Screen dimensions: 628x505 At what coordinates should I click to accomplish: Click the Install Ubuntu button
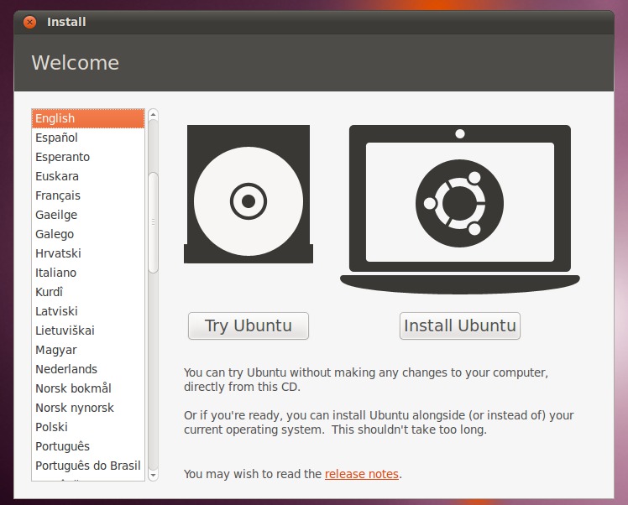(460, 325)
